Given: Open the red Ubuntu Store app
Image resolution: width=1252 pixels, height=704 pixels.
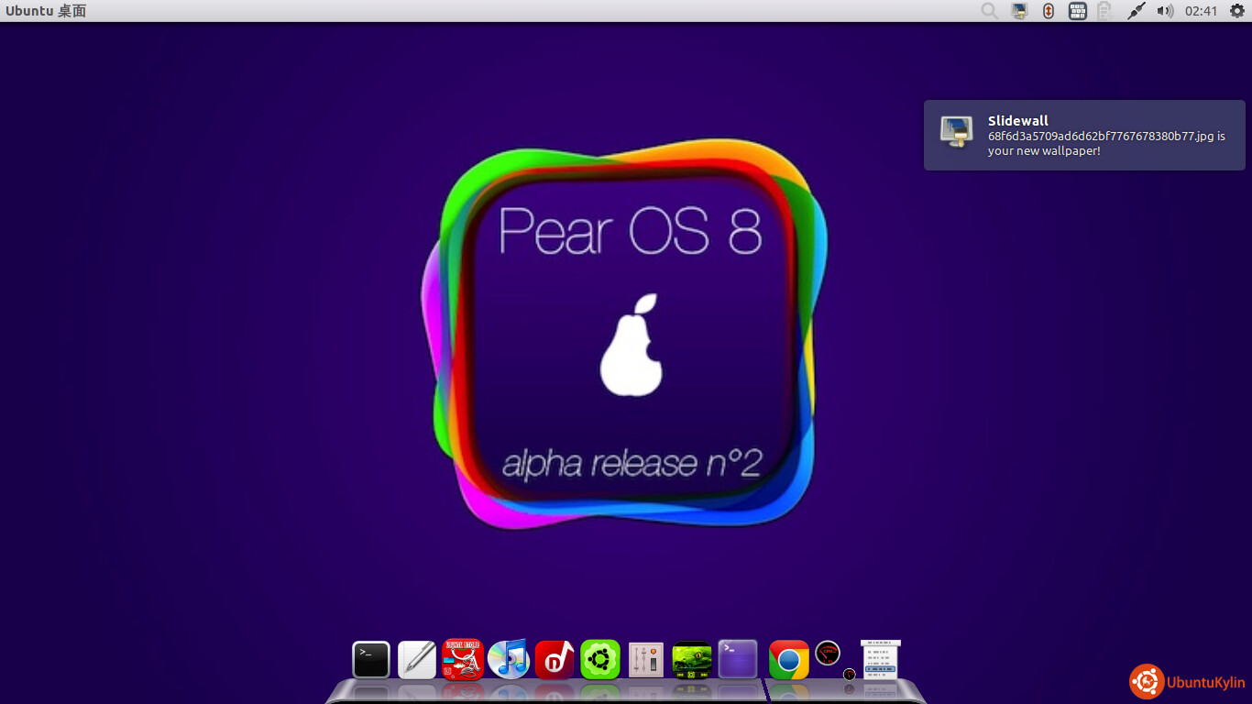Looking at the screenshot, I should (x=463, y=659).
